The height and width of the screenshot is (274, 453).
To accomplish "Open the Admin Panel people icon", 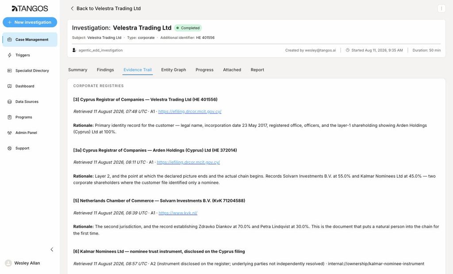I will click(10, 133).
